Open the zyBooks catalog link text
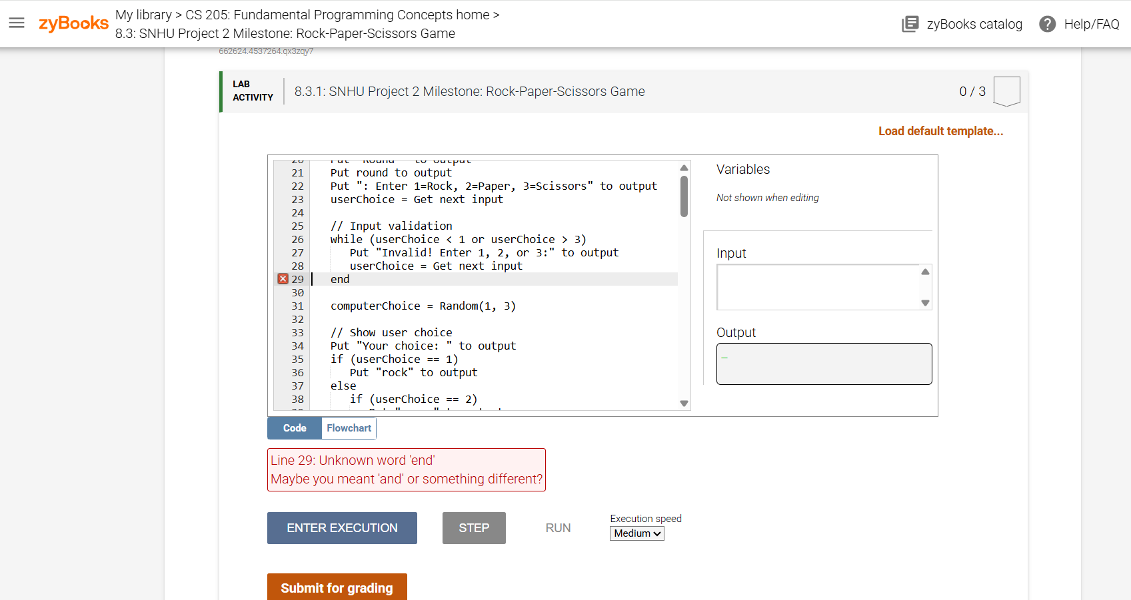Image resolution: width=1131 pixels, height=600 pixels. [974, 24]
